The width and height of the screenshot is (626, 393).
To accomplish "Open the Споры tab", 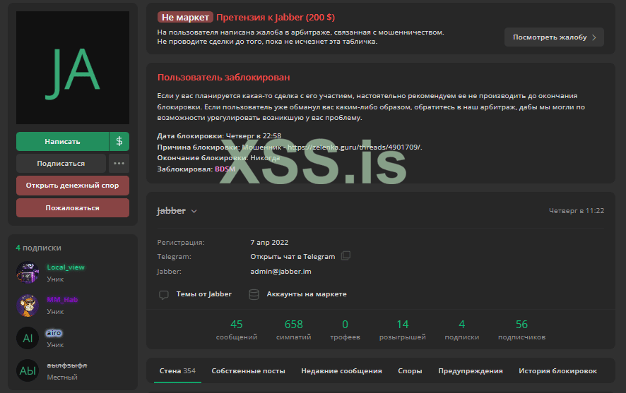I will (410, 370).
